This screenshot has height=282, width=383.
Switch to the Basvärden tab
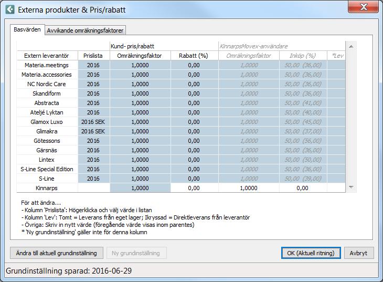pyautogui.click(x=27, y=29)
